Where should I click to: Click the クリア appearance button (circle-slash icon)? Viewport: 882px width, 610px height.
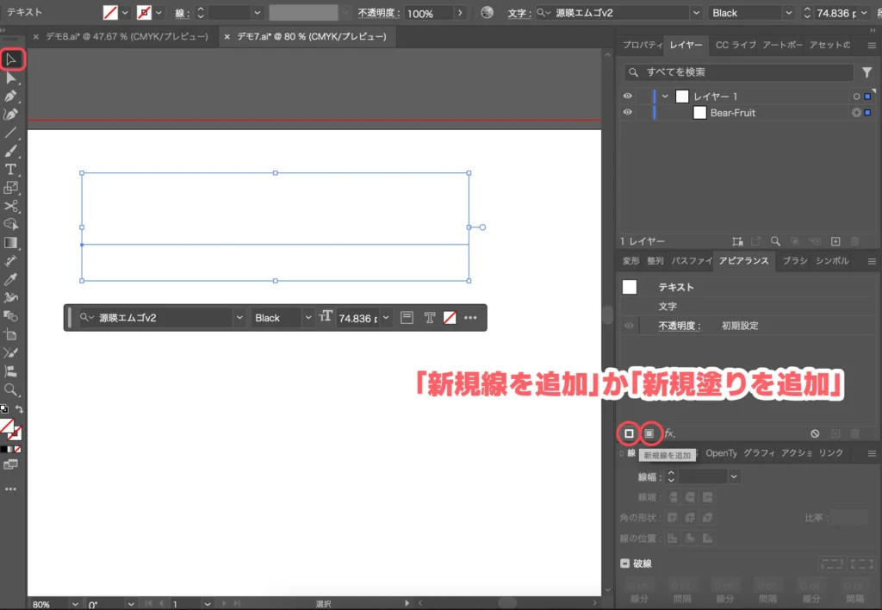815,433
